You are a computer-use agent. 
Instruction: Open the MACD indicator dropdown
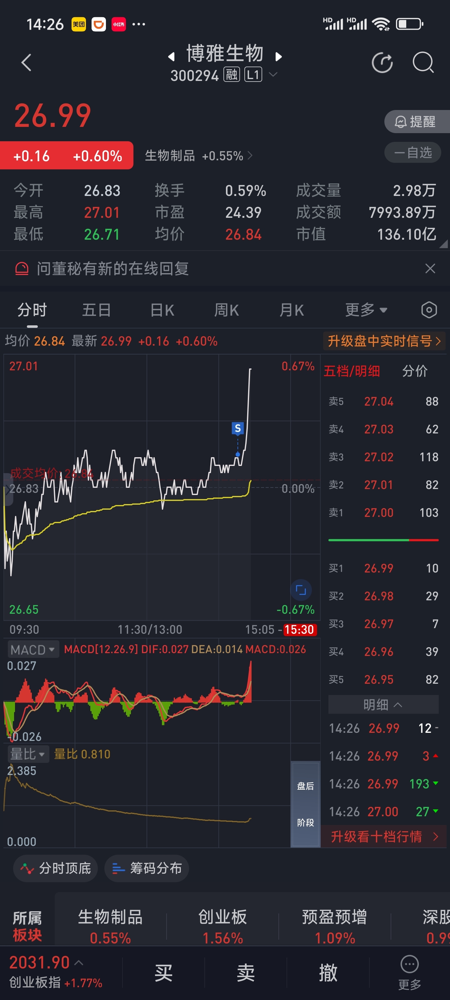pyautogui.click(x=33, y=649)
